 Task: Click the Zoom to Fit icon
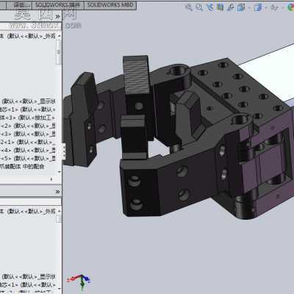tap(189, 7)
